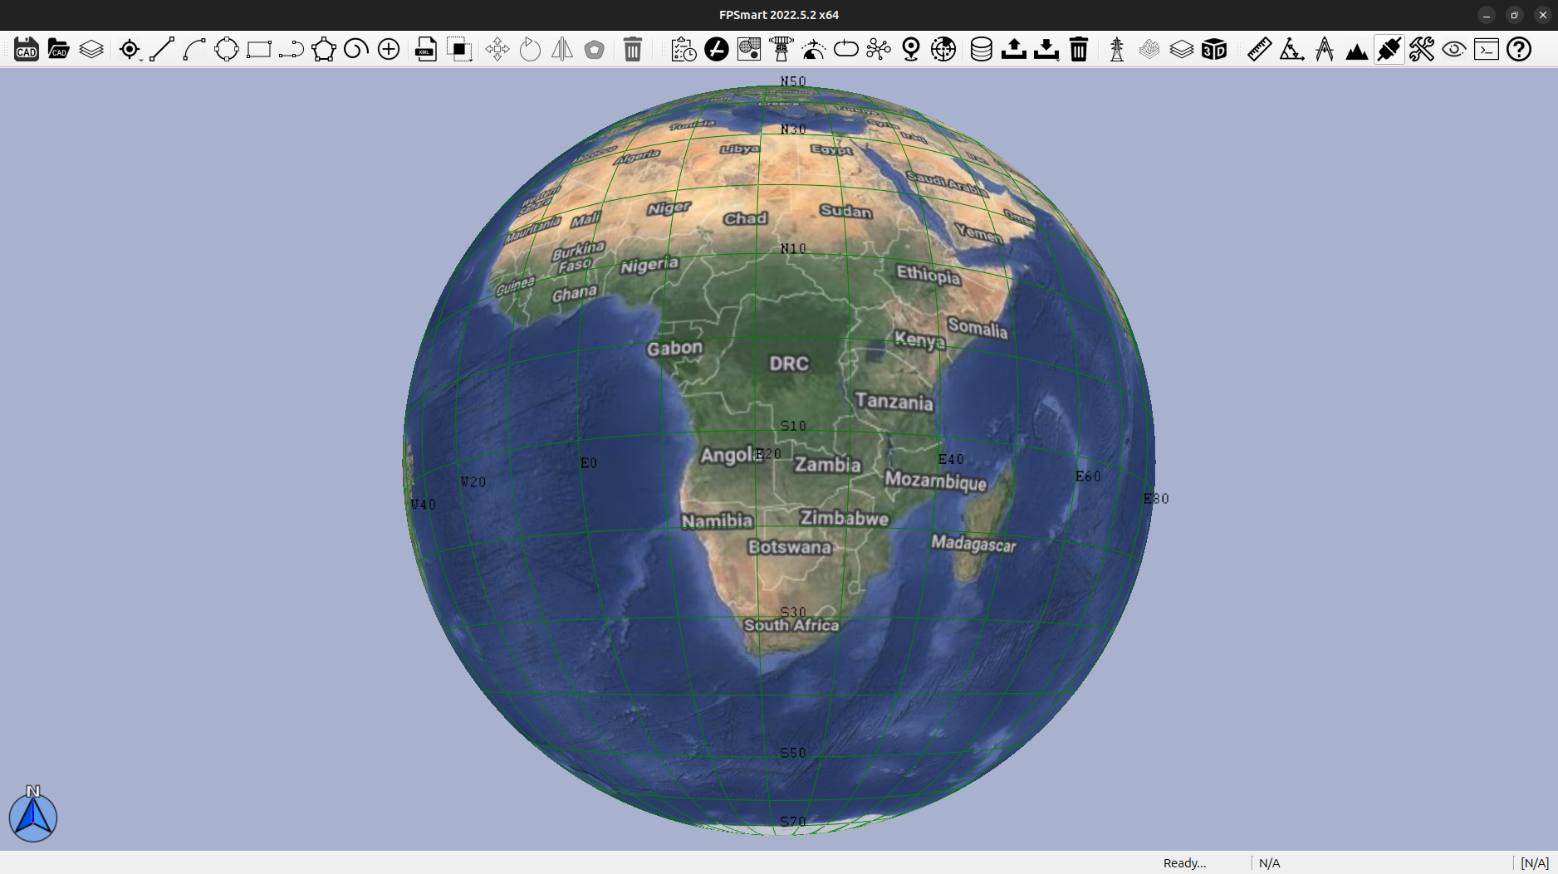Screen dimensions: 1558x874
Task: Expand the selection box tool dropdown
Action: [x=471, y=60]
